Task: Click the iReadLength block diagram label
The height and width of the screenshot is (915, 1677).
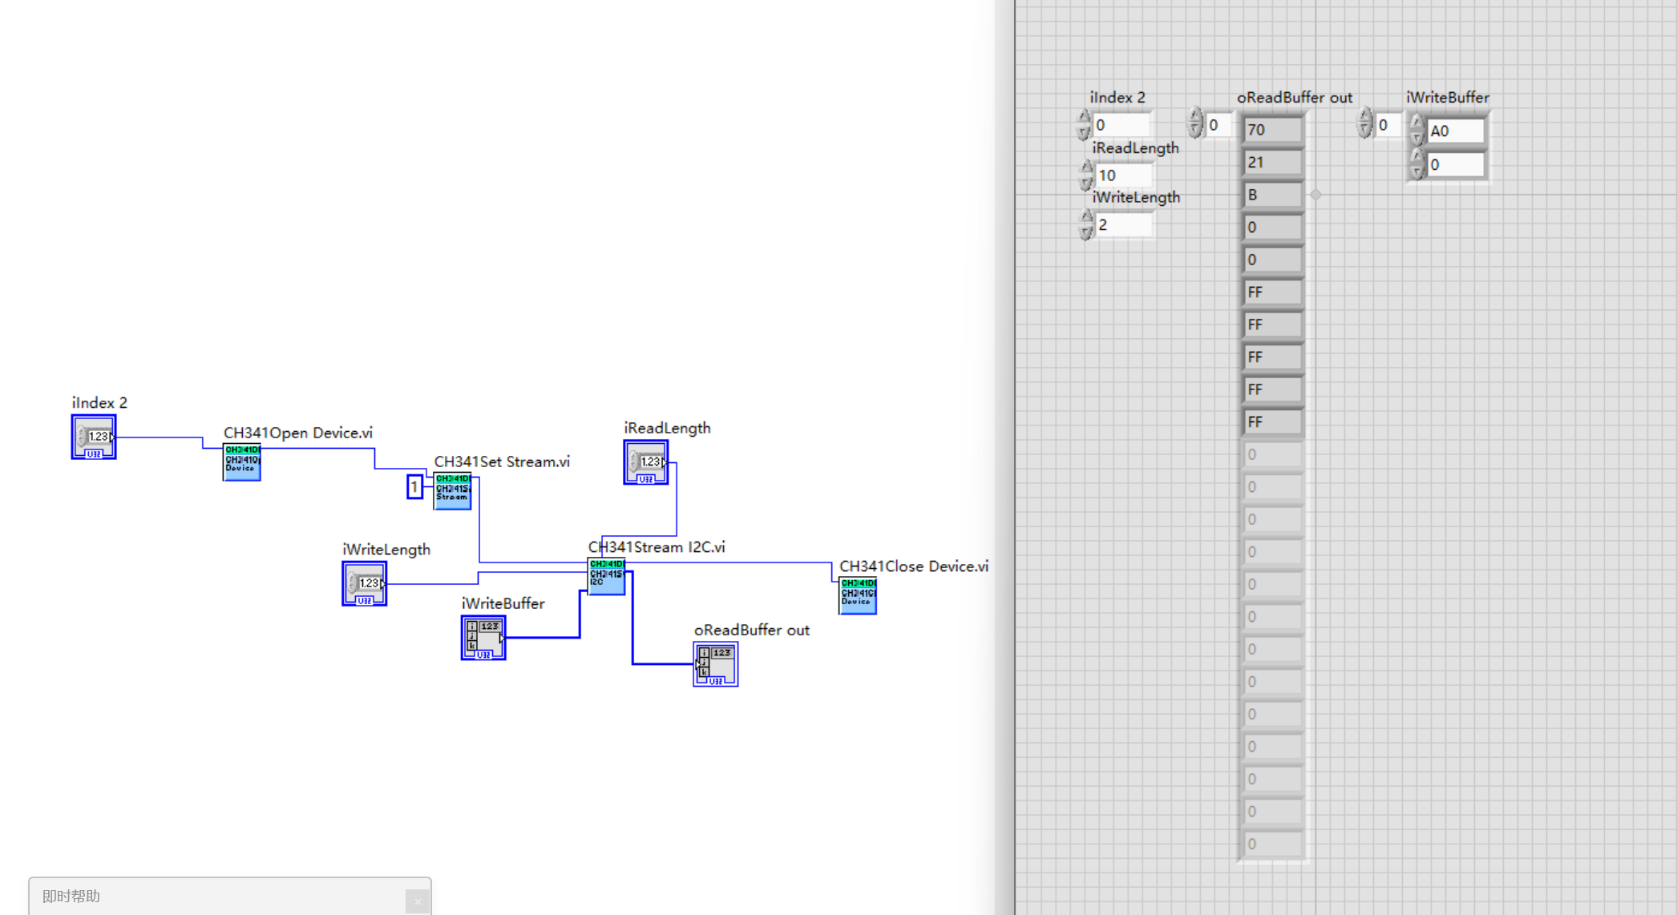Action: (x=668, y=428)
